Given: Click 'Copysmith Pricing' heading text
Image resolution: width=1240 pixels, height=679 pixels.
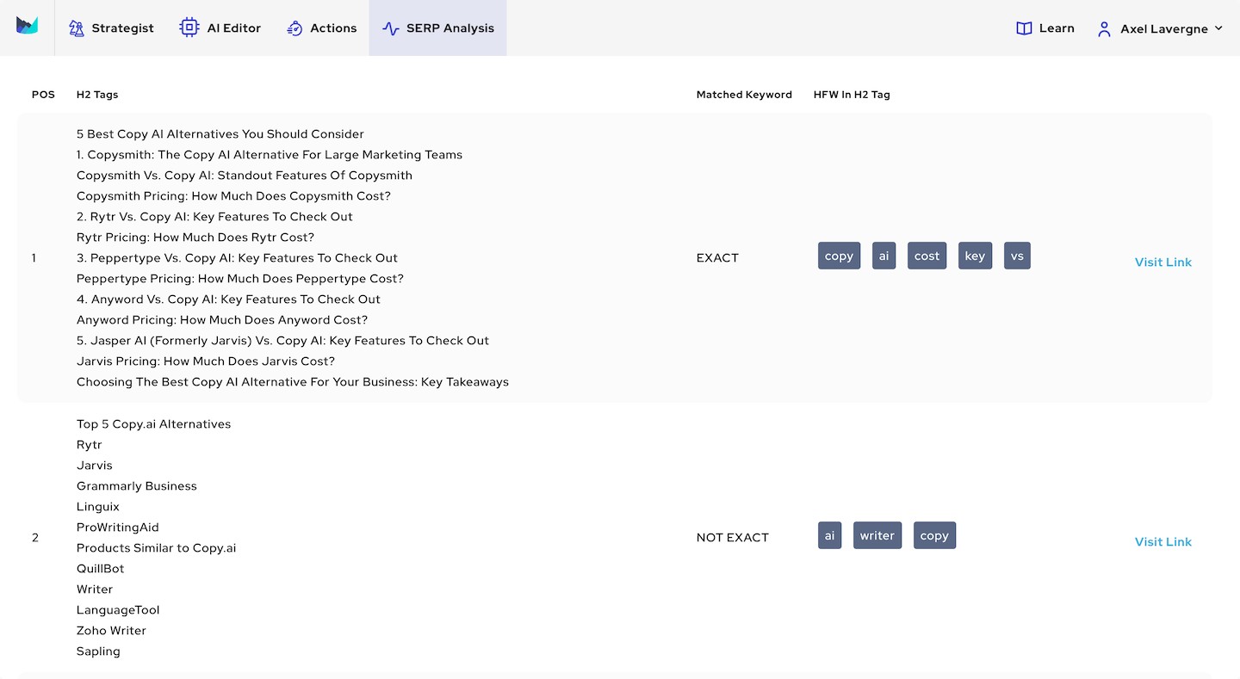Looking at the screenshot, I should [233, 196].
